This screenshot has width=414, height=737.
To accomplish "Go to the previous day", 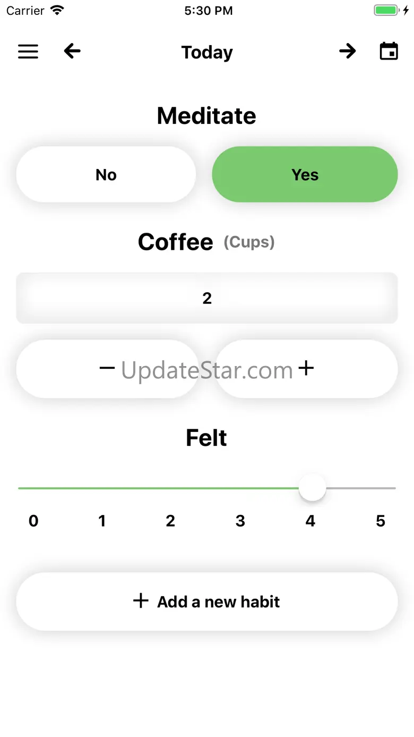I will 72,51.
